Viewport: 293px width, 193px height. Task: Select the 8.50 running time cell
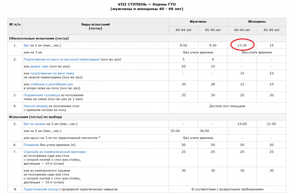(183, 45)
